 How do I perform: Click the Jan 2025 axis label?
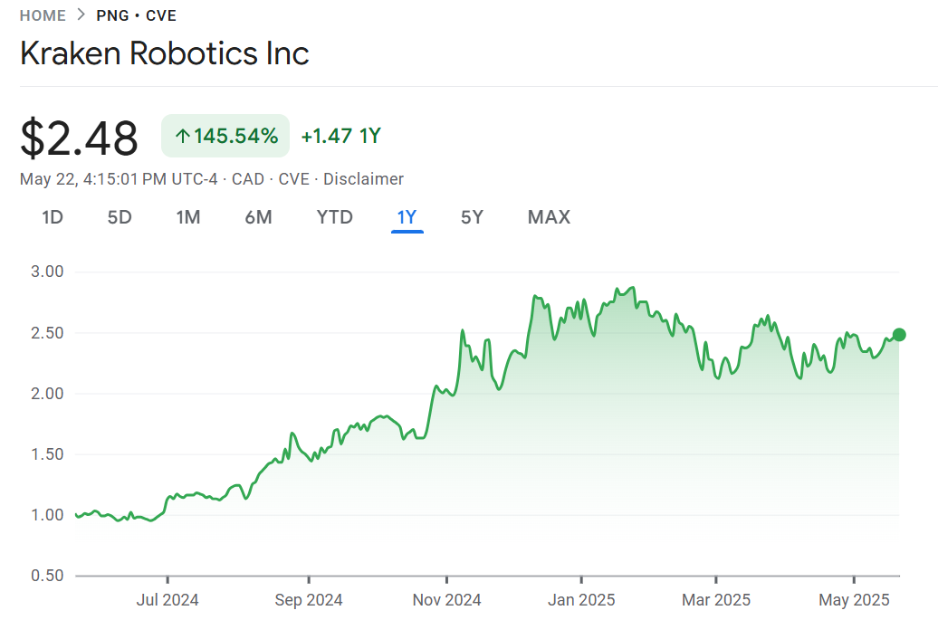point(581,600)
